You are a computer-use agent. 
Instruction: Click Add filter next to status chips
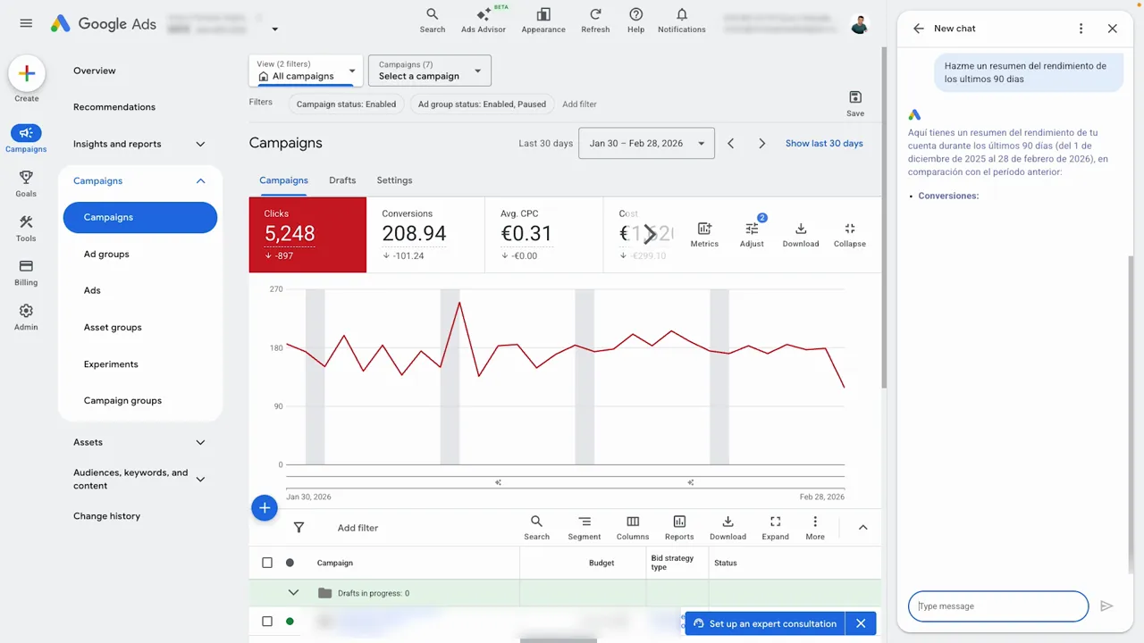click(579, 104)
